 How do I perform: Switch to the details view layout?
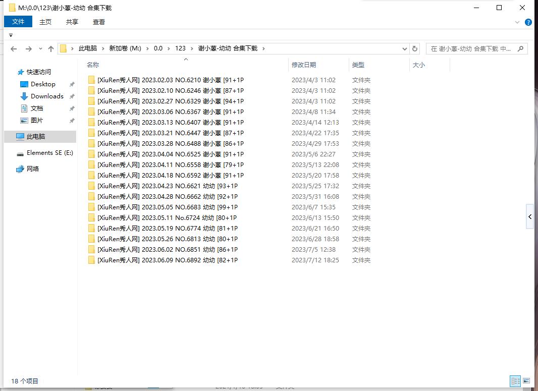[515, 381]
